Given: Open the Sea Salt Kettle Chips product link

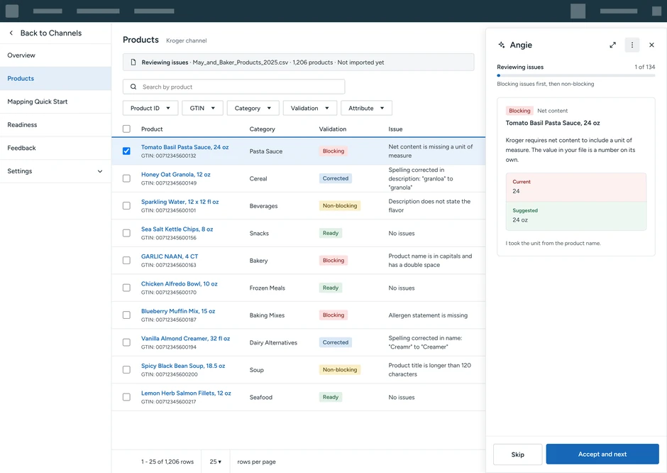Looking at the screenshot, I should point(177,229).
